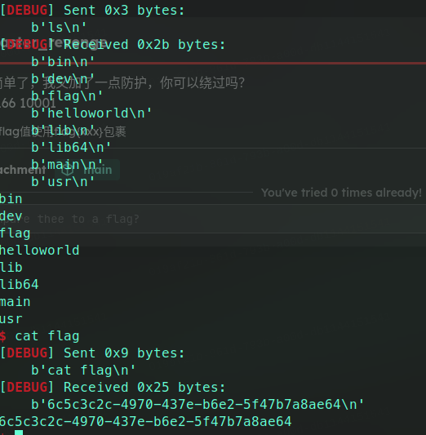Click the plain 'usr' listing entry
Viewport: 426px width, 435px height.
(11, 319)
